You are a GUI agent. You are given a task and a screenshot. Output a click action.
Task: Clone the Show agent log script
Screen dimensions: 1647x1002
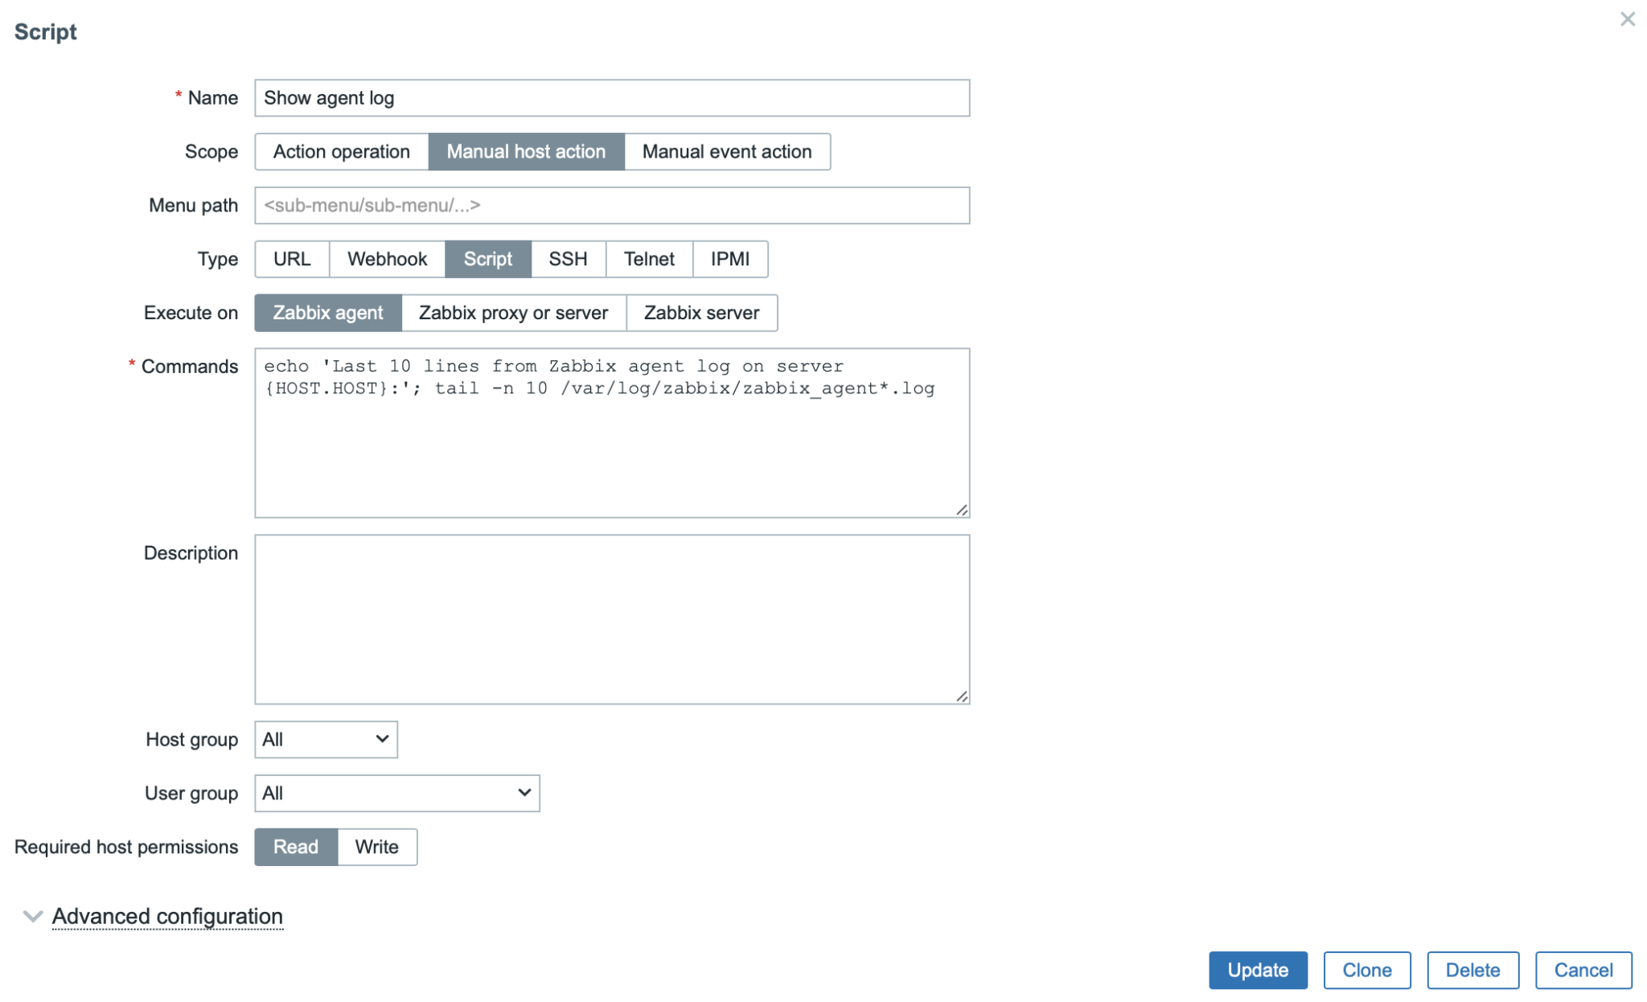coord(1367,970)
